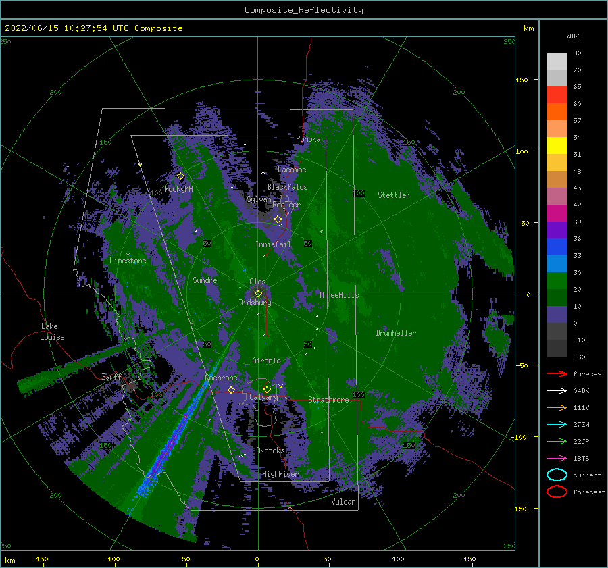Select the orange 111V arrow legend icon
This screenshot has width=608, height=568.
(557, 407)
